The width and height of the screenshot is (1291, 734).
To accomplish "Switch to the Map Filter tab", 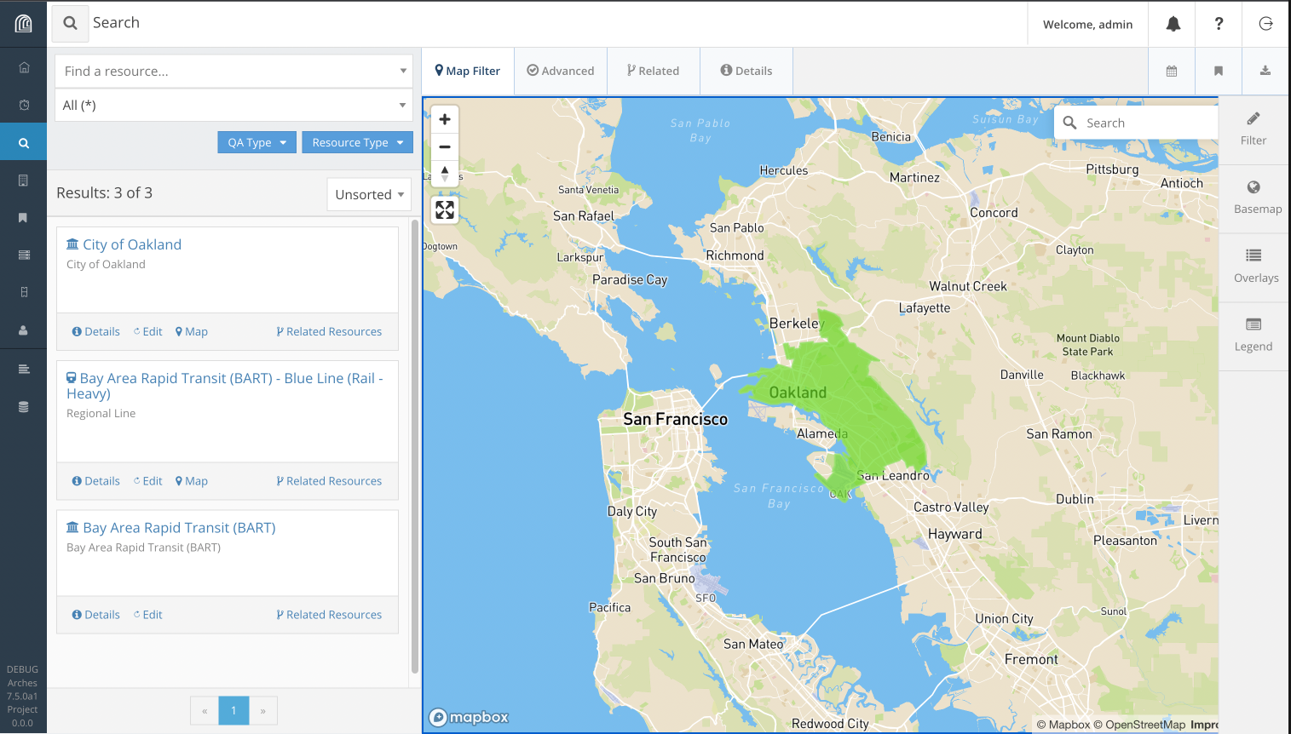I will coord(468,72).
